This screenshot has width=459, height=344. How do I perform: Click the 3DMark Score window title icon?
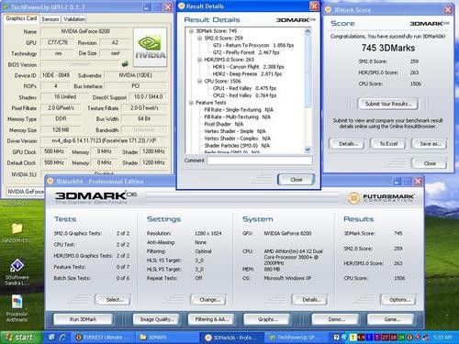(329, 10)
